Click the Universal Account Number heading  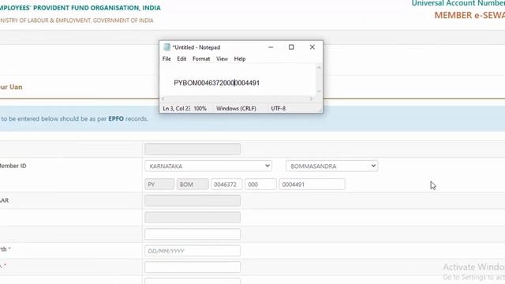tap(458, 3)
